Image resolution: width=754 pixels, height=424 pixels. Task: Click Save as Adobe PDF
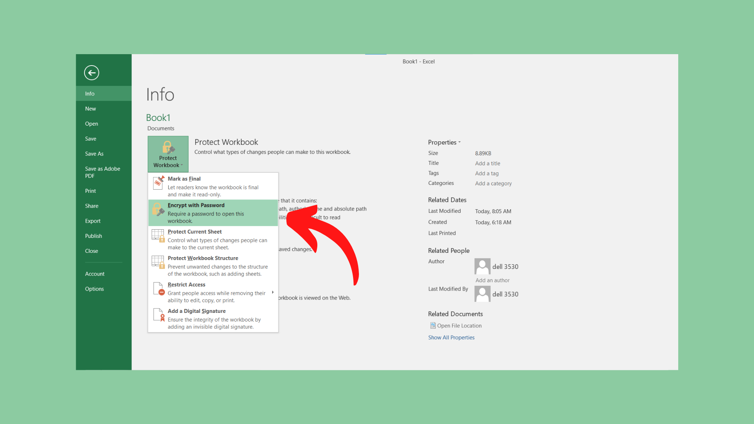104,172
